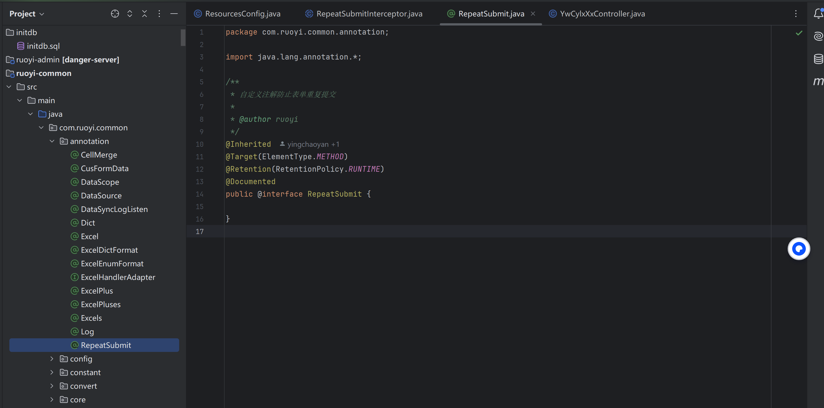The image size is (824, 408).
Task: Expand the config package folder
Action: 52,359
